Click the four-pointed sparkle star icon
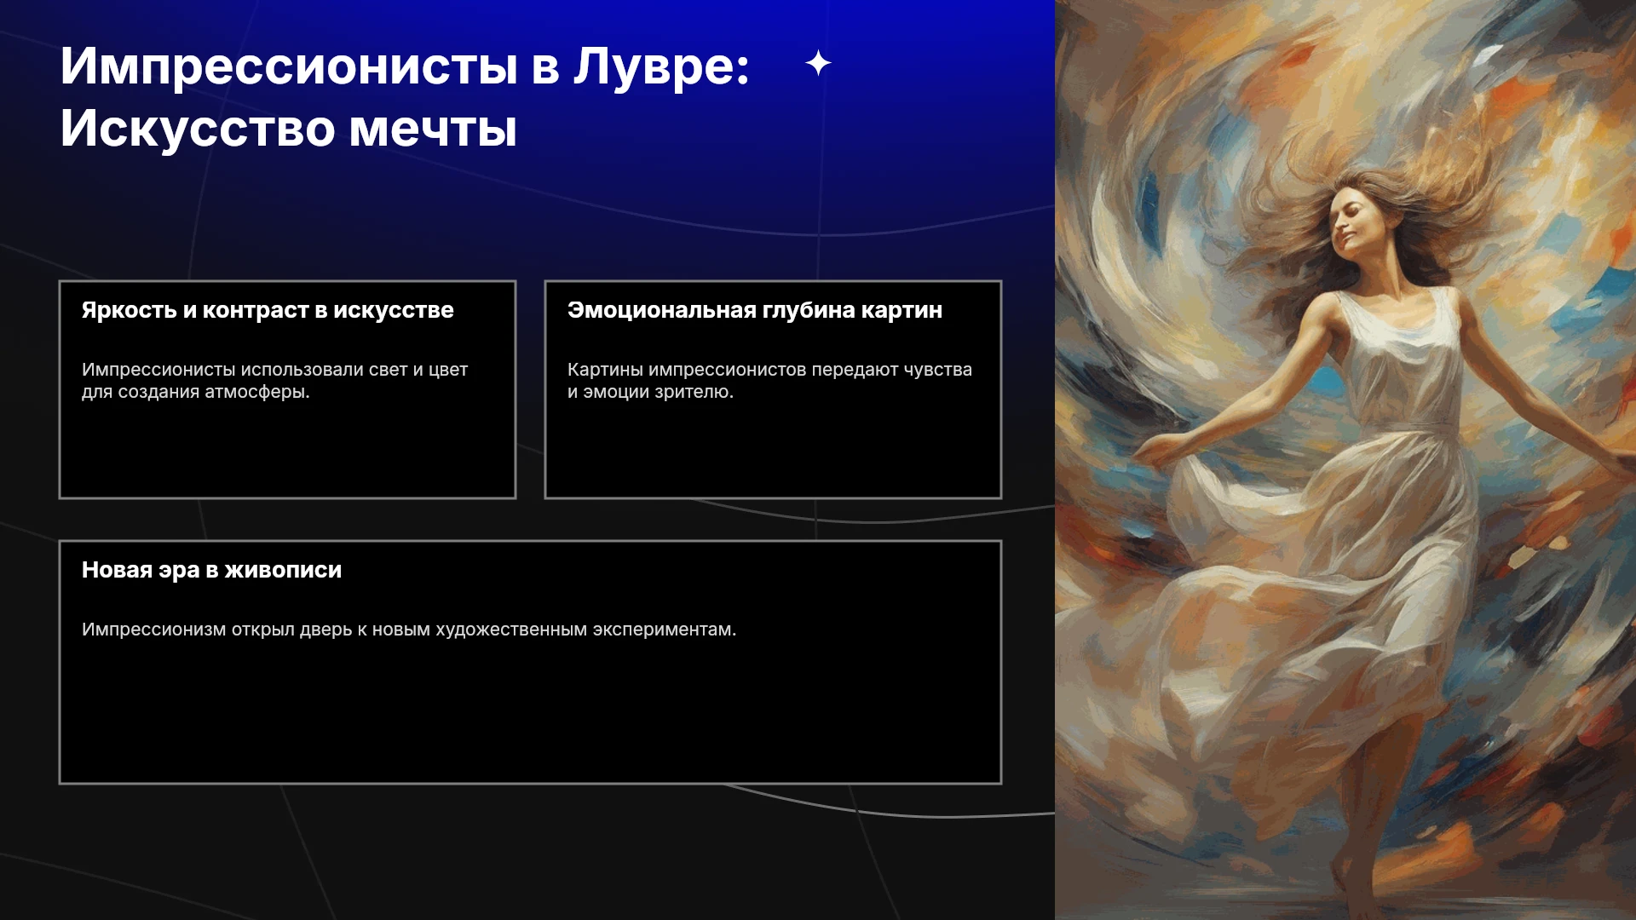This screenshot has width=1636, height=920. point(818,63)
